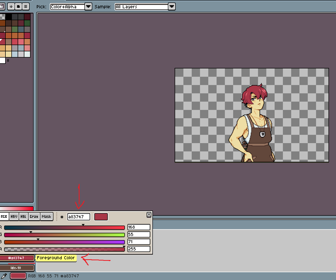The height and width of the screenshot is (280, 336).
Task: Click the palette lock icon
Action: pyautogui.click(x=2, y=6)
